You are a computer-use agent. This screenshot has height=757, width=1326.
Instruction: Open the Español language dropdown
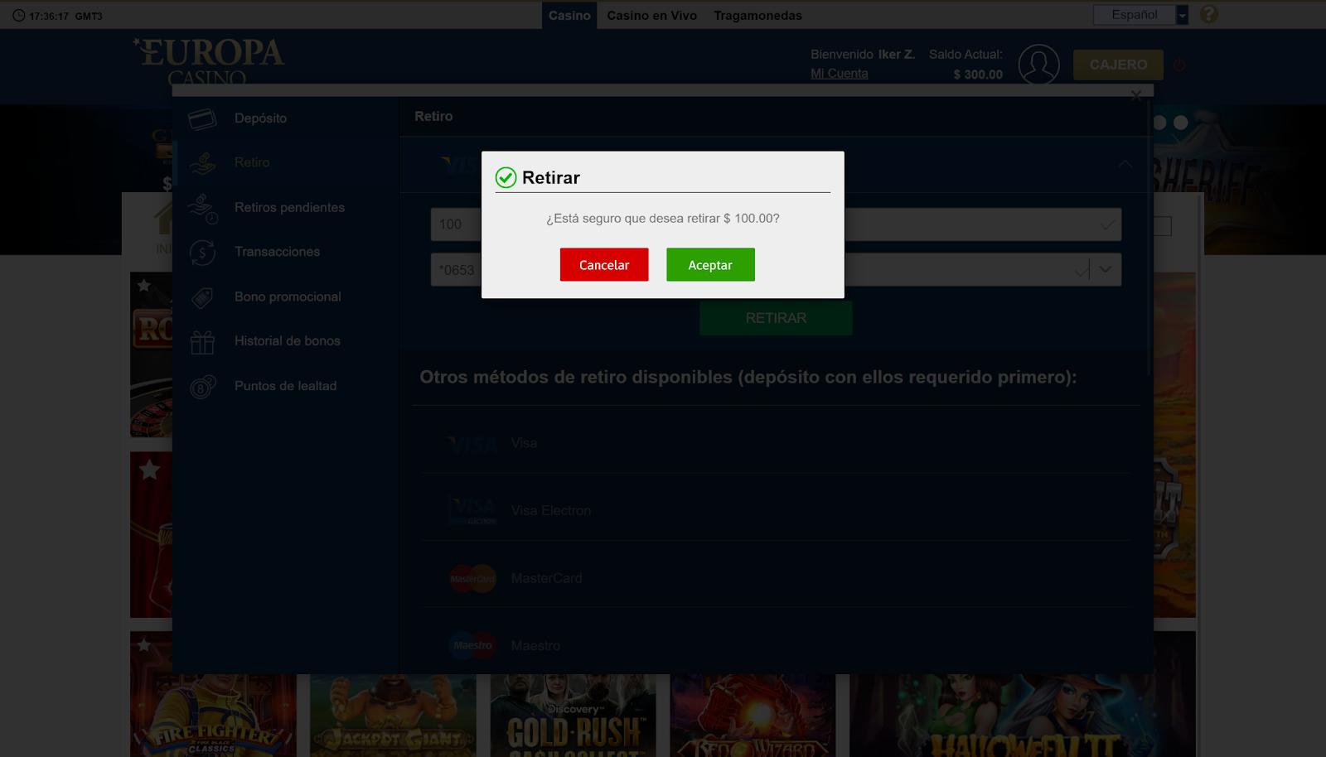(x=1140, y=15)
